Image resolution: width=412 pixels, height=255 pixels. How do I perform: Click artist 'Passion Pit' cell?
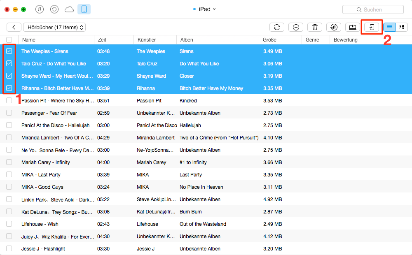pyautogui.click(x=149, y=101)
